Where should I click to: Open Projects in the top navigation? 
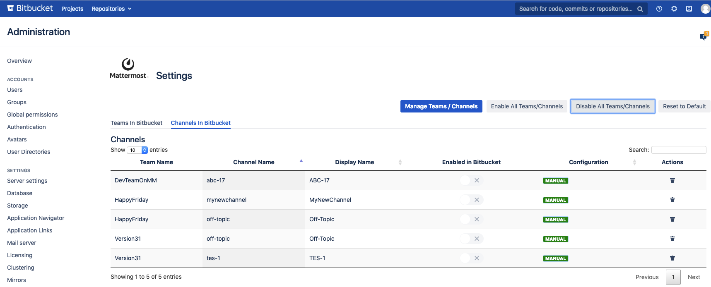[x=72, y=9]
